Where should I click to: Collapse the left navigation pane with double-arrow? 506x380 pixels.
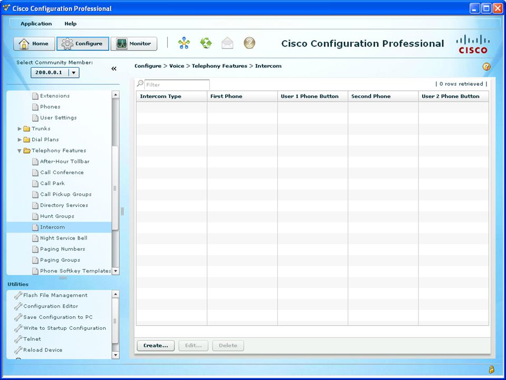(114, 69)
